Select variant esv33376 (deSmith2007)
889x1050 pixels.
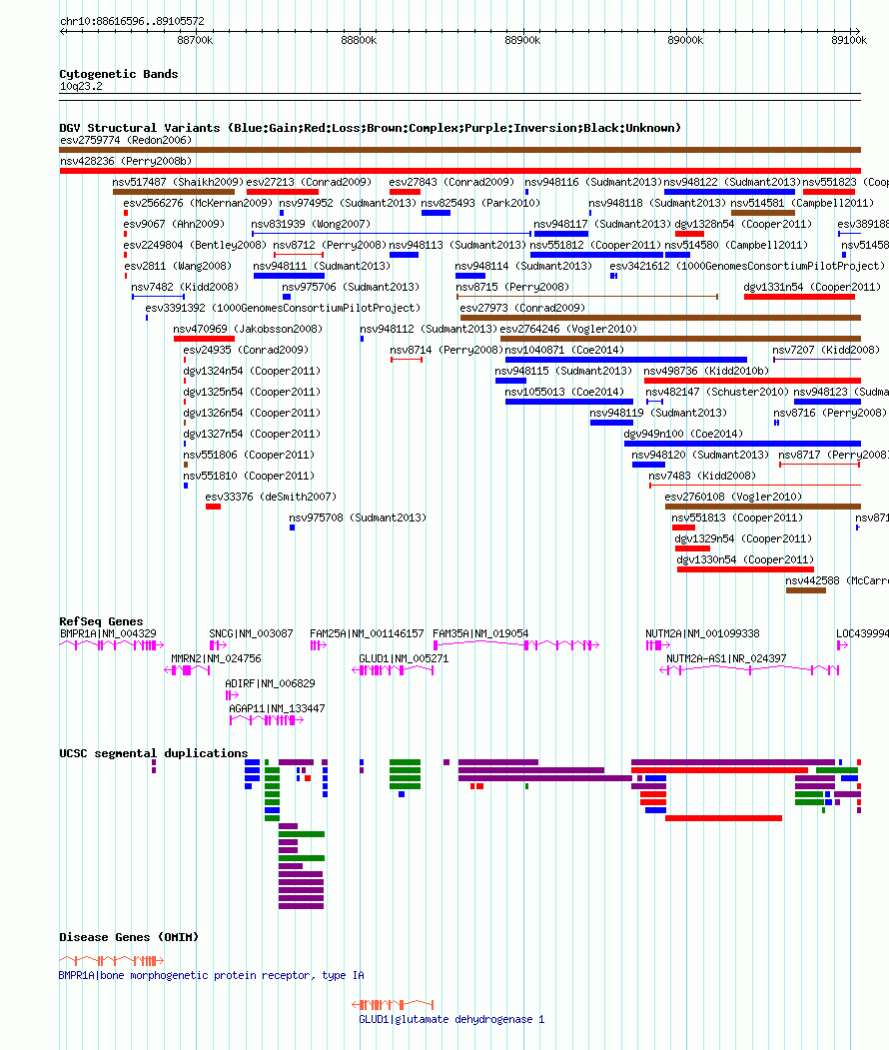271,497
